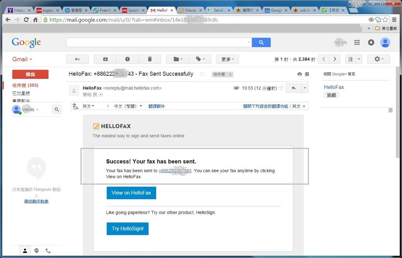Open the 其他書籤 bookmarks folder
Image resolution: width=402 pixels, height=258 pixels.
click(386, 28)
